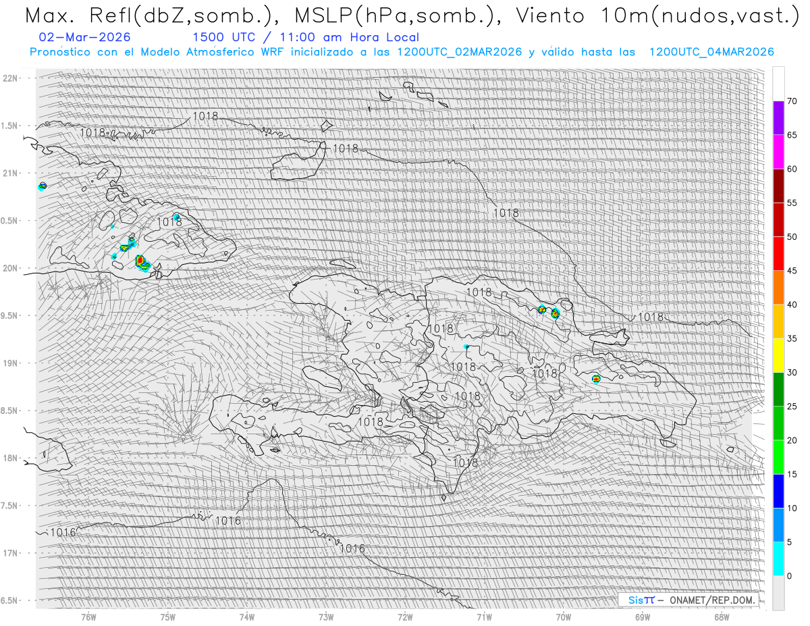
Task: Click the "65" colorbar scale label
Action: (792, 135)
